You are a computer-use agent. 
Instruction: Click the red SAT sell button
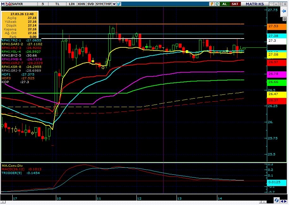click(235, 4)
